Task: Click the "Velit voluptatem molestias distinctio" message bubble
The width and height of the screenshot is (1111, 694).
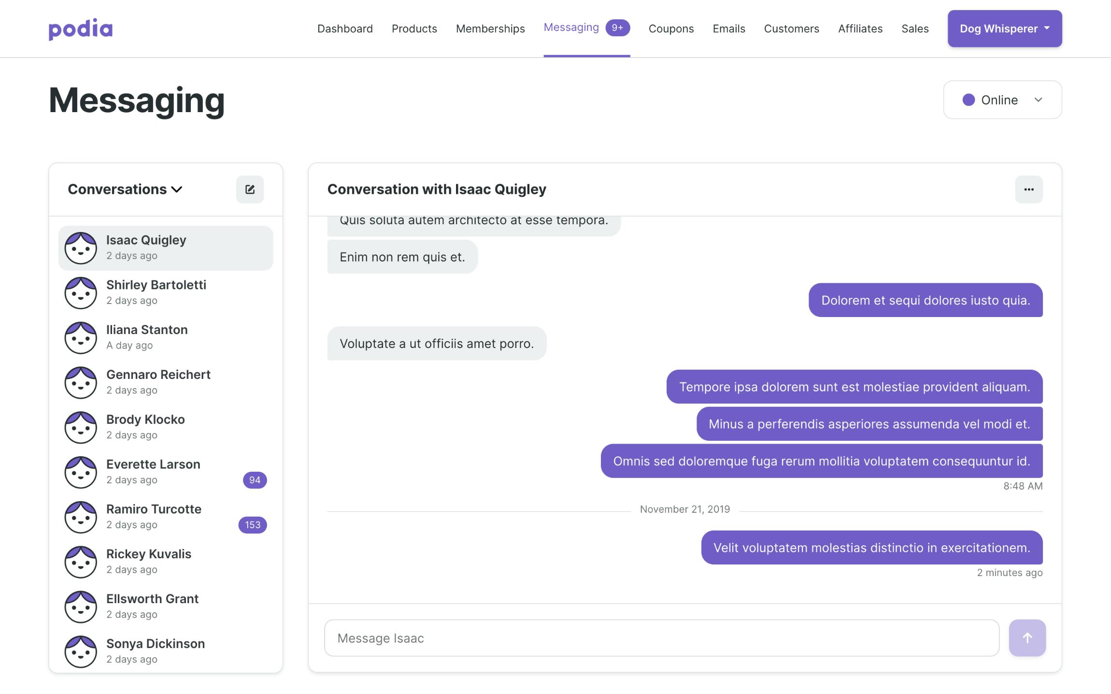Action: tap(872, 548)
